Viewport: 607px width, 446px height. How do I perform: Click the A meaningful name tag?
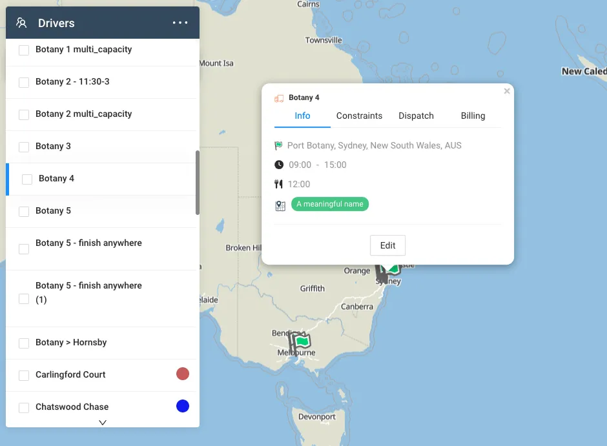coord(330,204)
